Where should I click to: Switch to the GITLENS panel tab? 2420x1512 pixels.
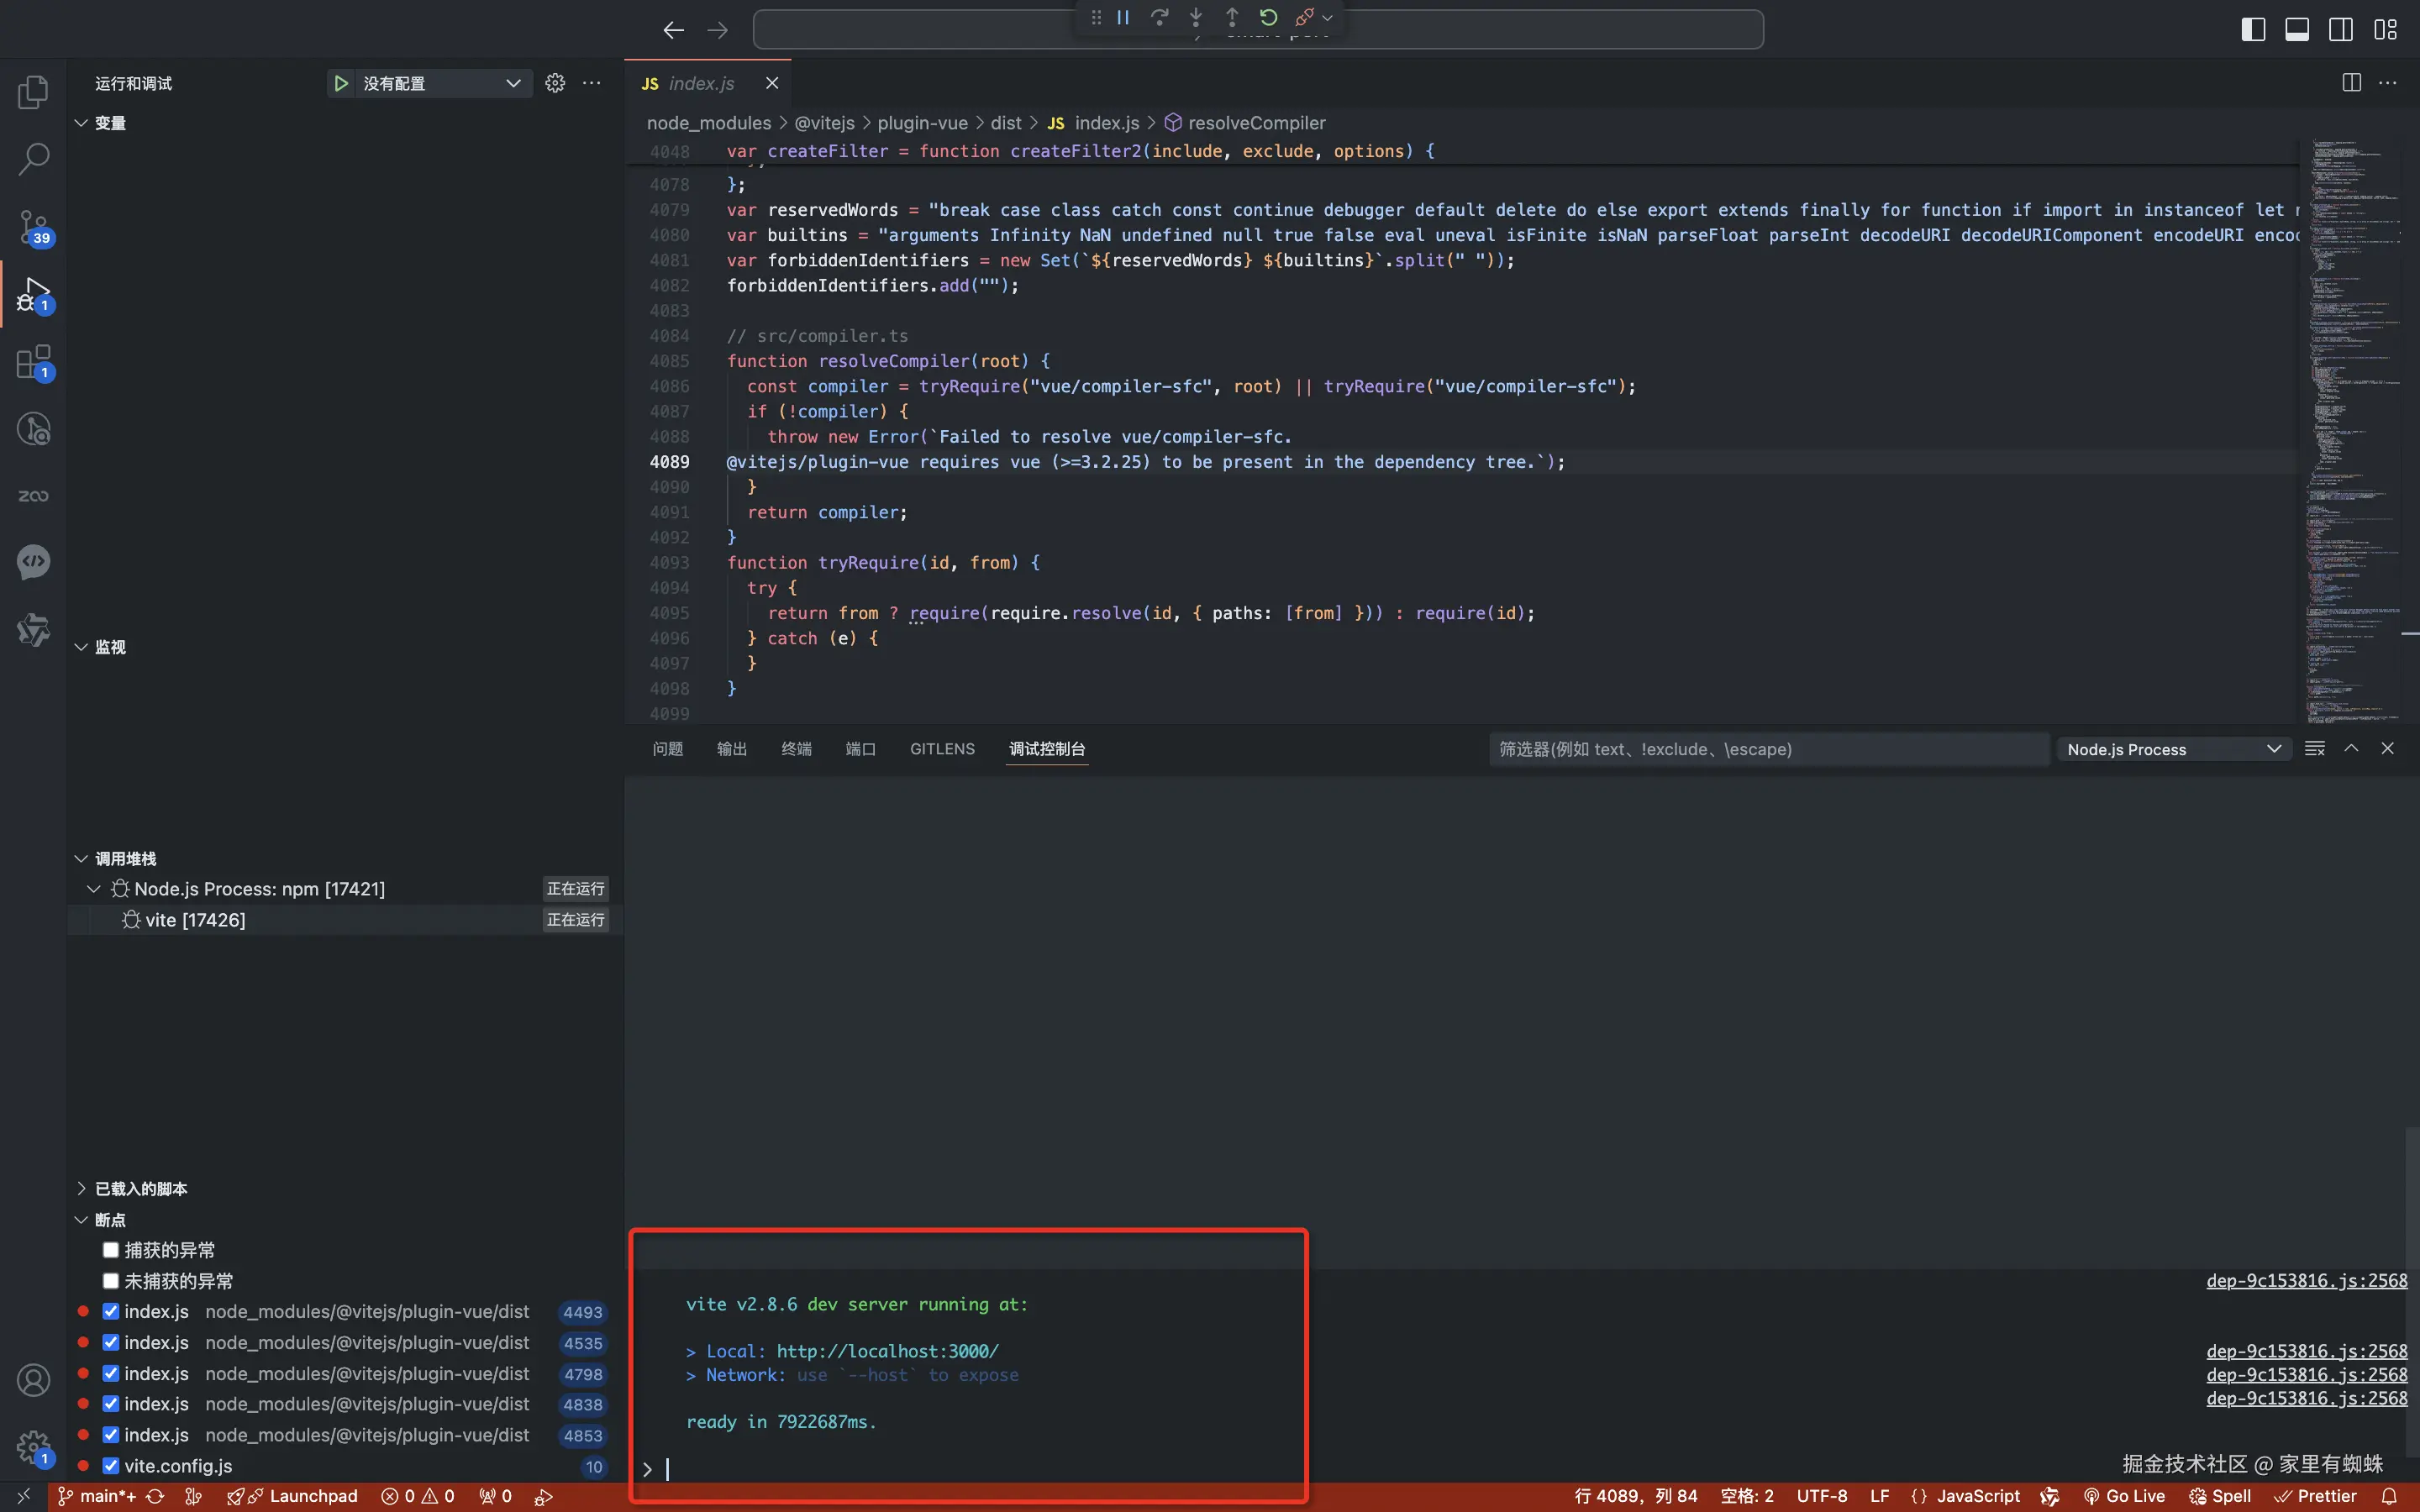(942, 749)
